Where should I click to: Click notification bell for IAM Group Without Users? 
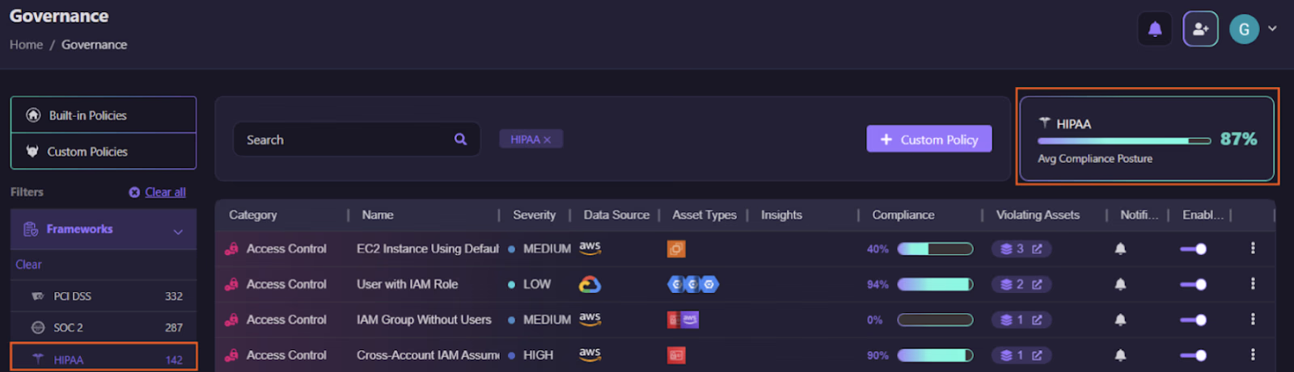(1120, 320)
